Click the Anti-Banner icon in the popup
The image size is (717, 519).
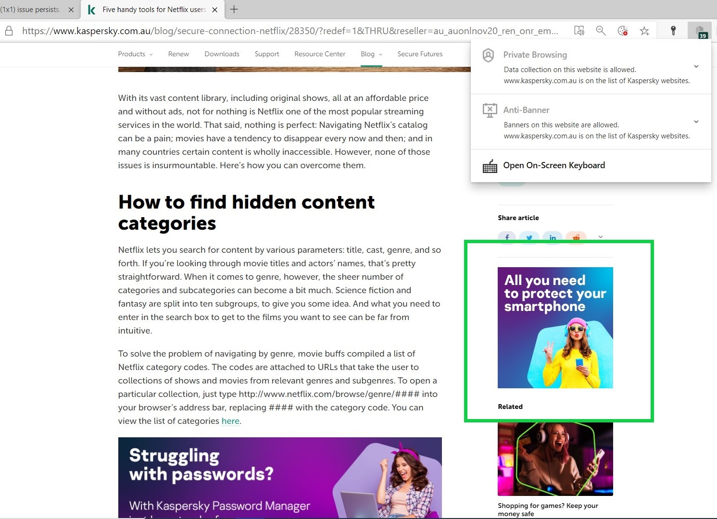click(490, 110)
